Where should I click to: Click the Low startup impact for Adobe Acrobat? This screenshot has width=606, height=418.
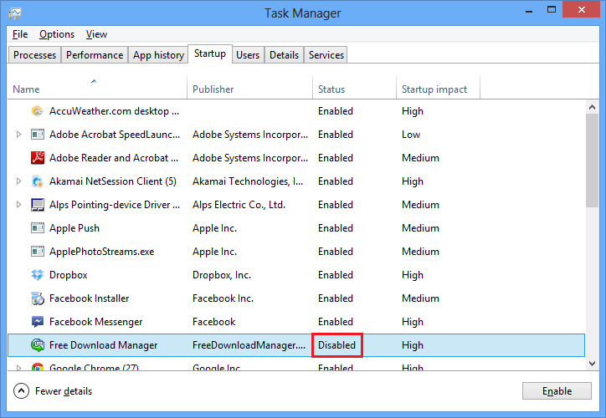point(411,135)
